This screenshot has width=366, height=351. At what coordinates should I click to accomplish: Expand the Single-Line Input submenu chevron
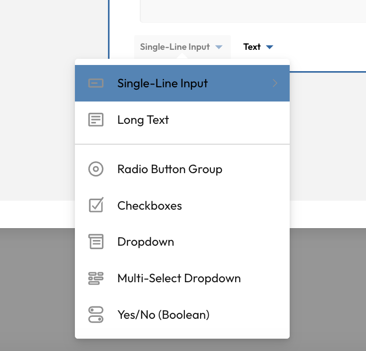pos(275,83)
